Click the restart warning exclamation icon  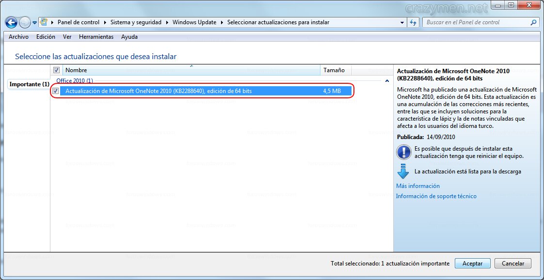click(404, 152)
